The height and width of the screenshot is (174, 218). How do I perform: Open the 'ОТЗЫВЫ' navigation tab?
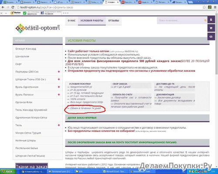[114, 21]
